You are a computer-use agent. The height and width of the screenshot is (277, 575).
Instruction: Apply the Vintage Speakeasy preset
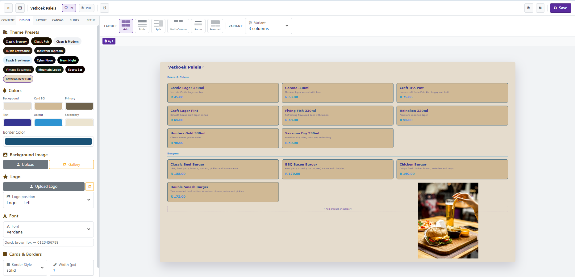pyautogui.click(x=18, y=69)
